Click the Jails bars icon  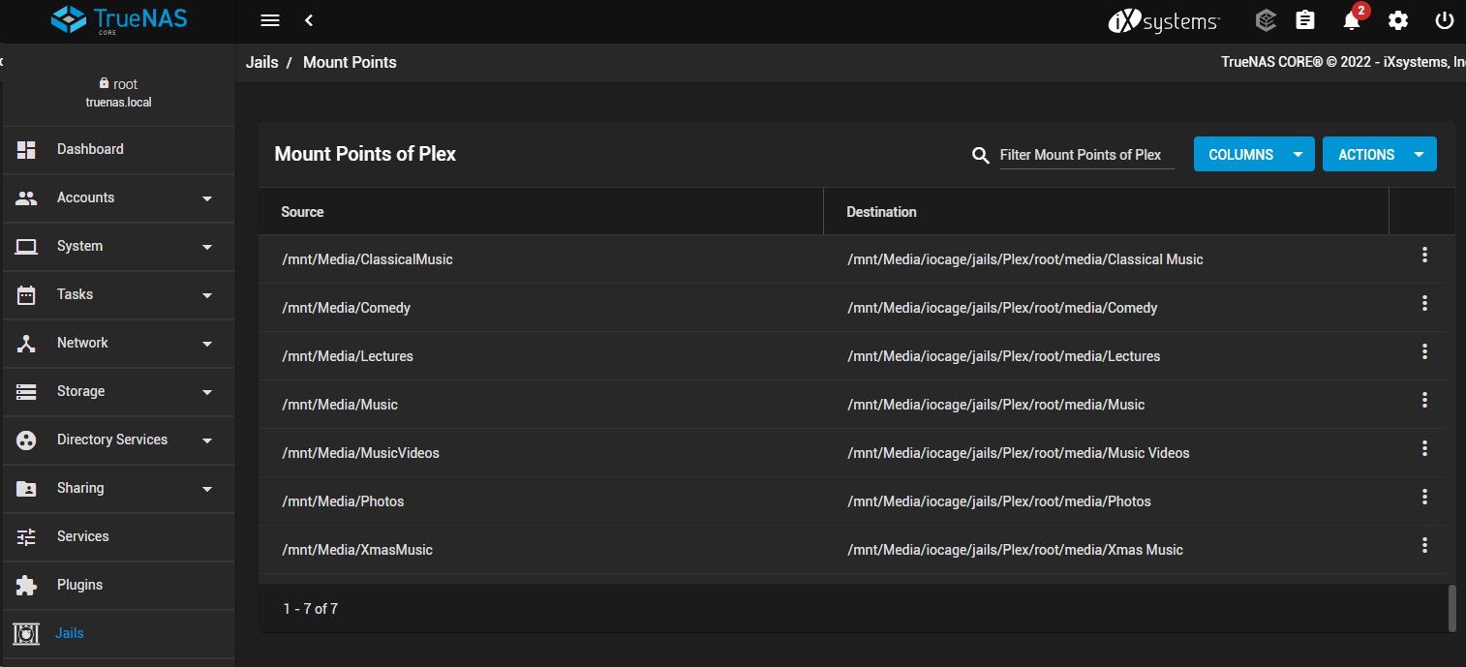click(26, 633)
